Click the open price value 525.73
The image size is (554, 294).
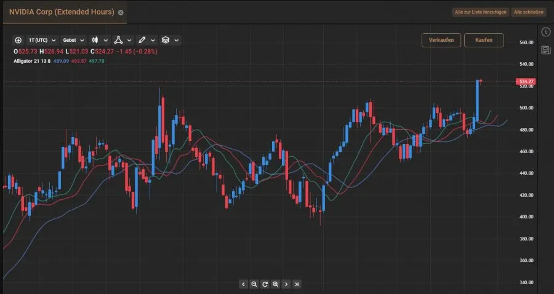[28, 52]
